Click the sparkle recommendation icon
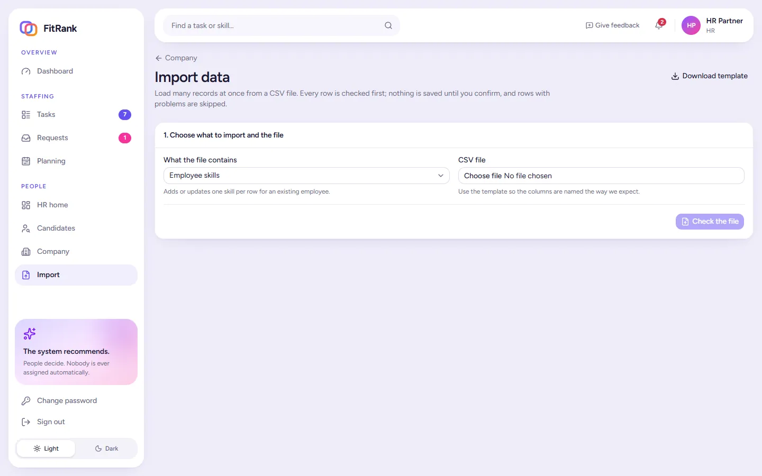The image size is (762, 476). 30,334
